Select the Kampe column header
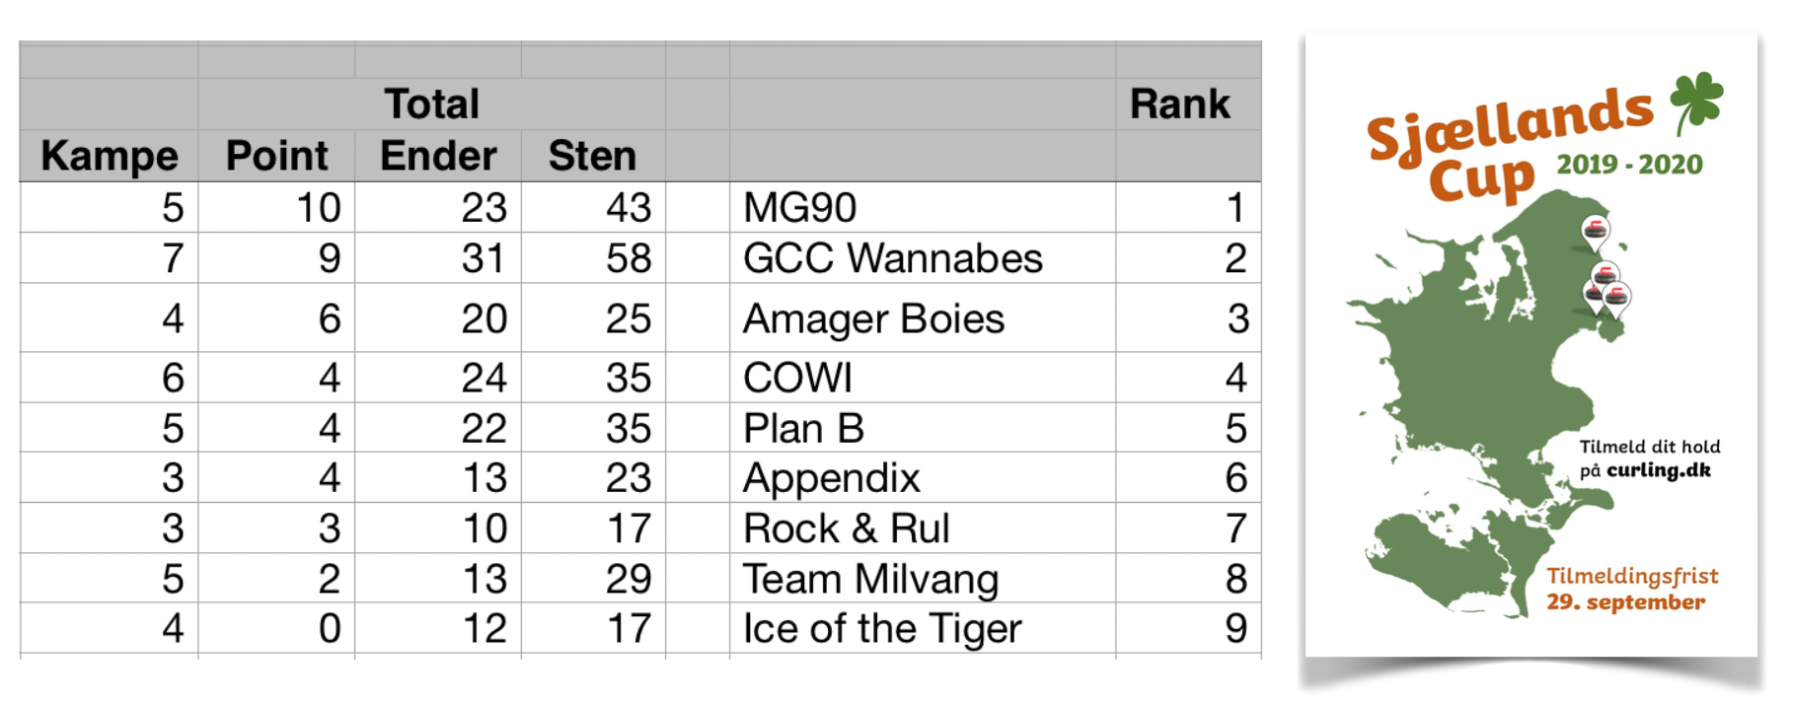The width and height of the screenshot is (1794, 704). [x=110, y=156]
